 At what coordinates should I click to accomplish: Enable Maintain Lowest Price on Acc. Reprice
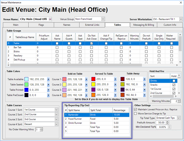click(x=135, y=109)
